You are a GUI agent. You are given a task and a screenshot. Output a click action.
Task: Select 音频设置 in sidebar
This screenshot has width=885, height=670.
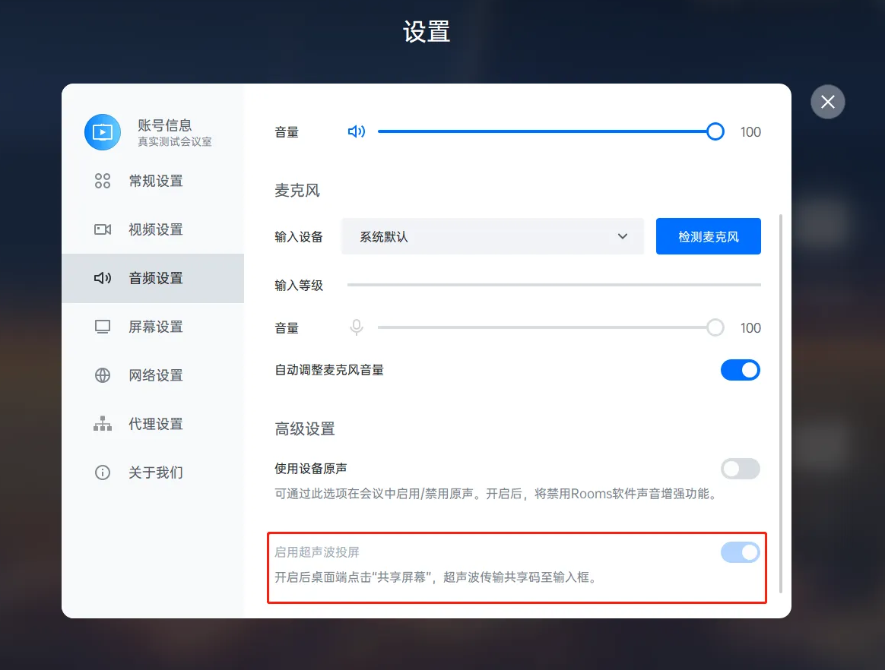click(x=153, y=278)
